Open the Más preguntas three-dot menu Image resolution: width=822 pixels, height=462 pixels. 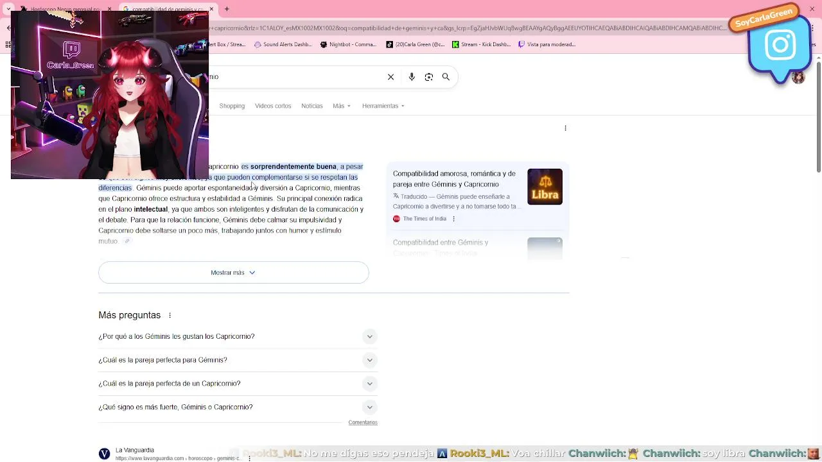(170, 315)
